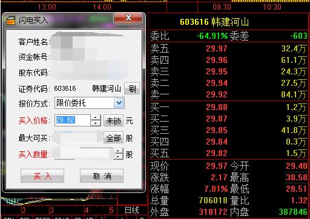Pick the 买三 price 29.85

[217, 130]
